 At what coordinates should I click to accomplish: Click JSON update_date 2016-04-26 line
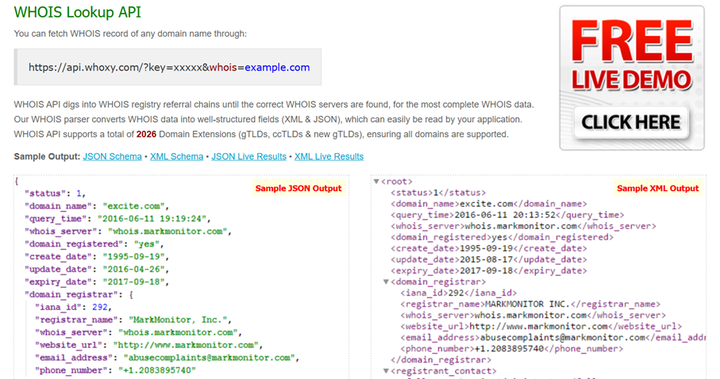click(97, 270)
